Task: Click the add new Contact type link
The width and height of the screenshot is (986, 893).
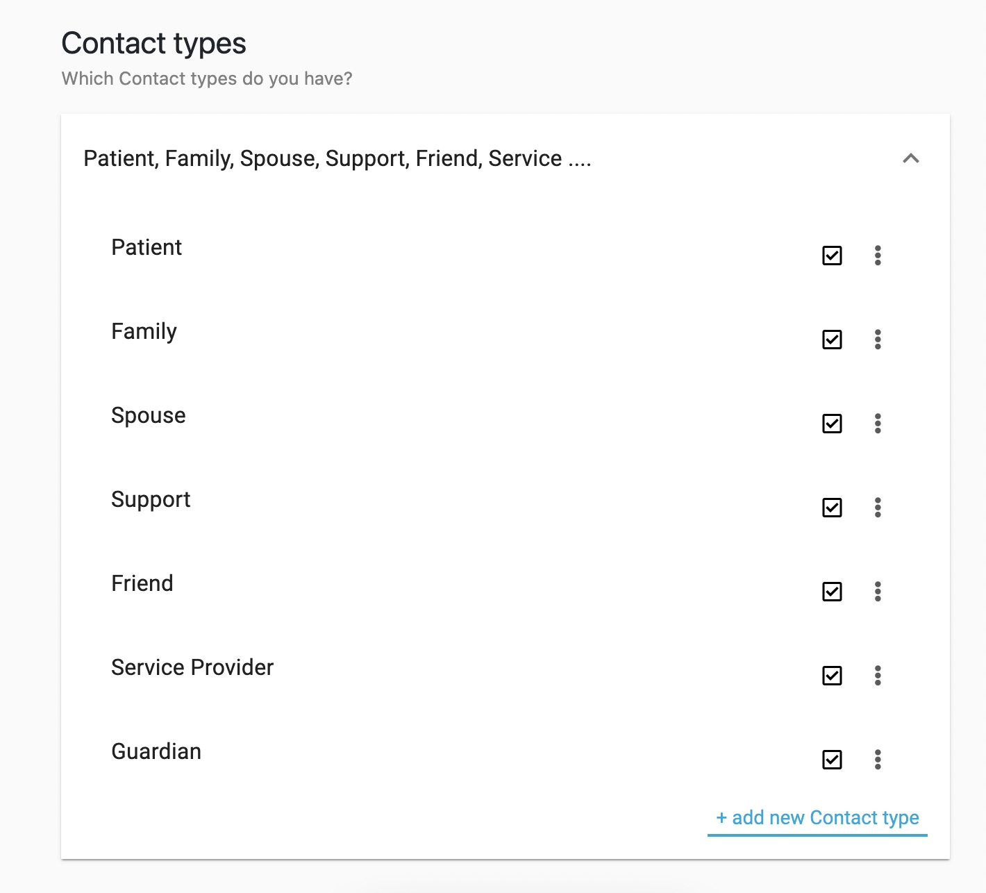Action: 817,818
